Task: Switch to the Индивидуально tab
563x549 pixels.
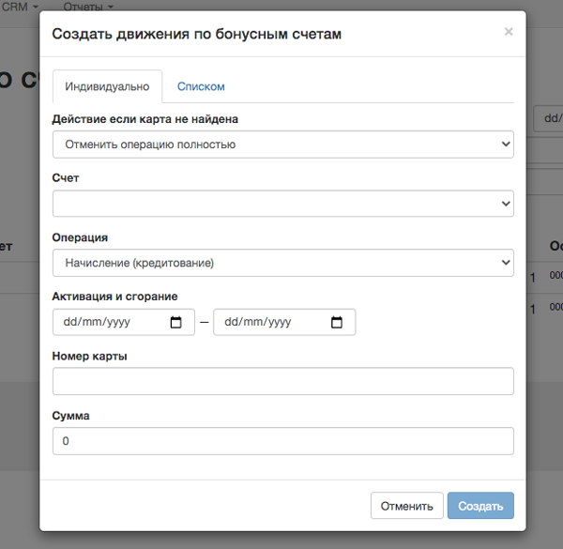Action: 107,86
